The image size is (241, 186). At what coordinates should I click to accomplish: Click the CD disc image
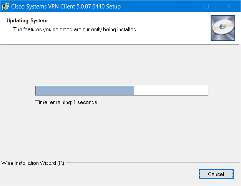click(223, 28)
